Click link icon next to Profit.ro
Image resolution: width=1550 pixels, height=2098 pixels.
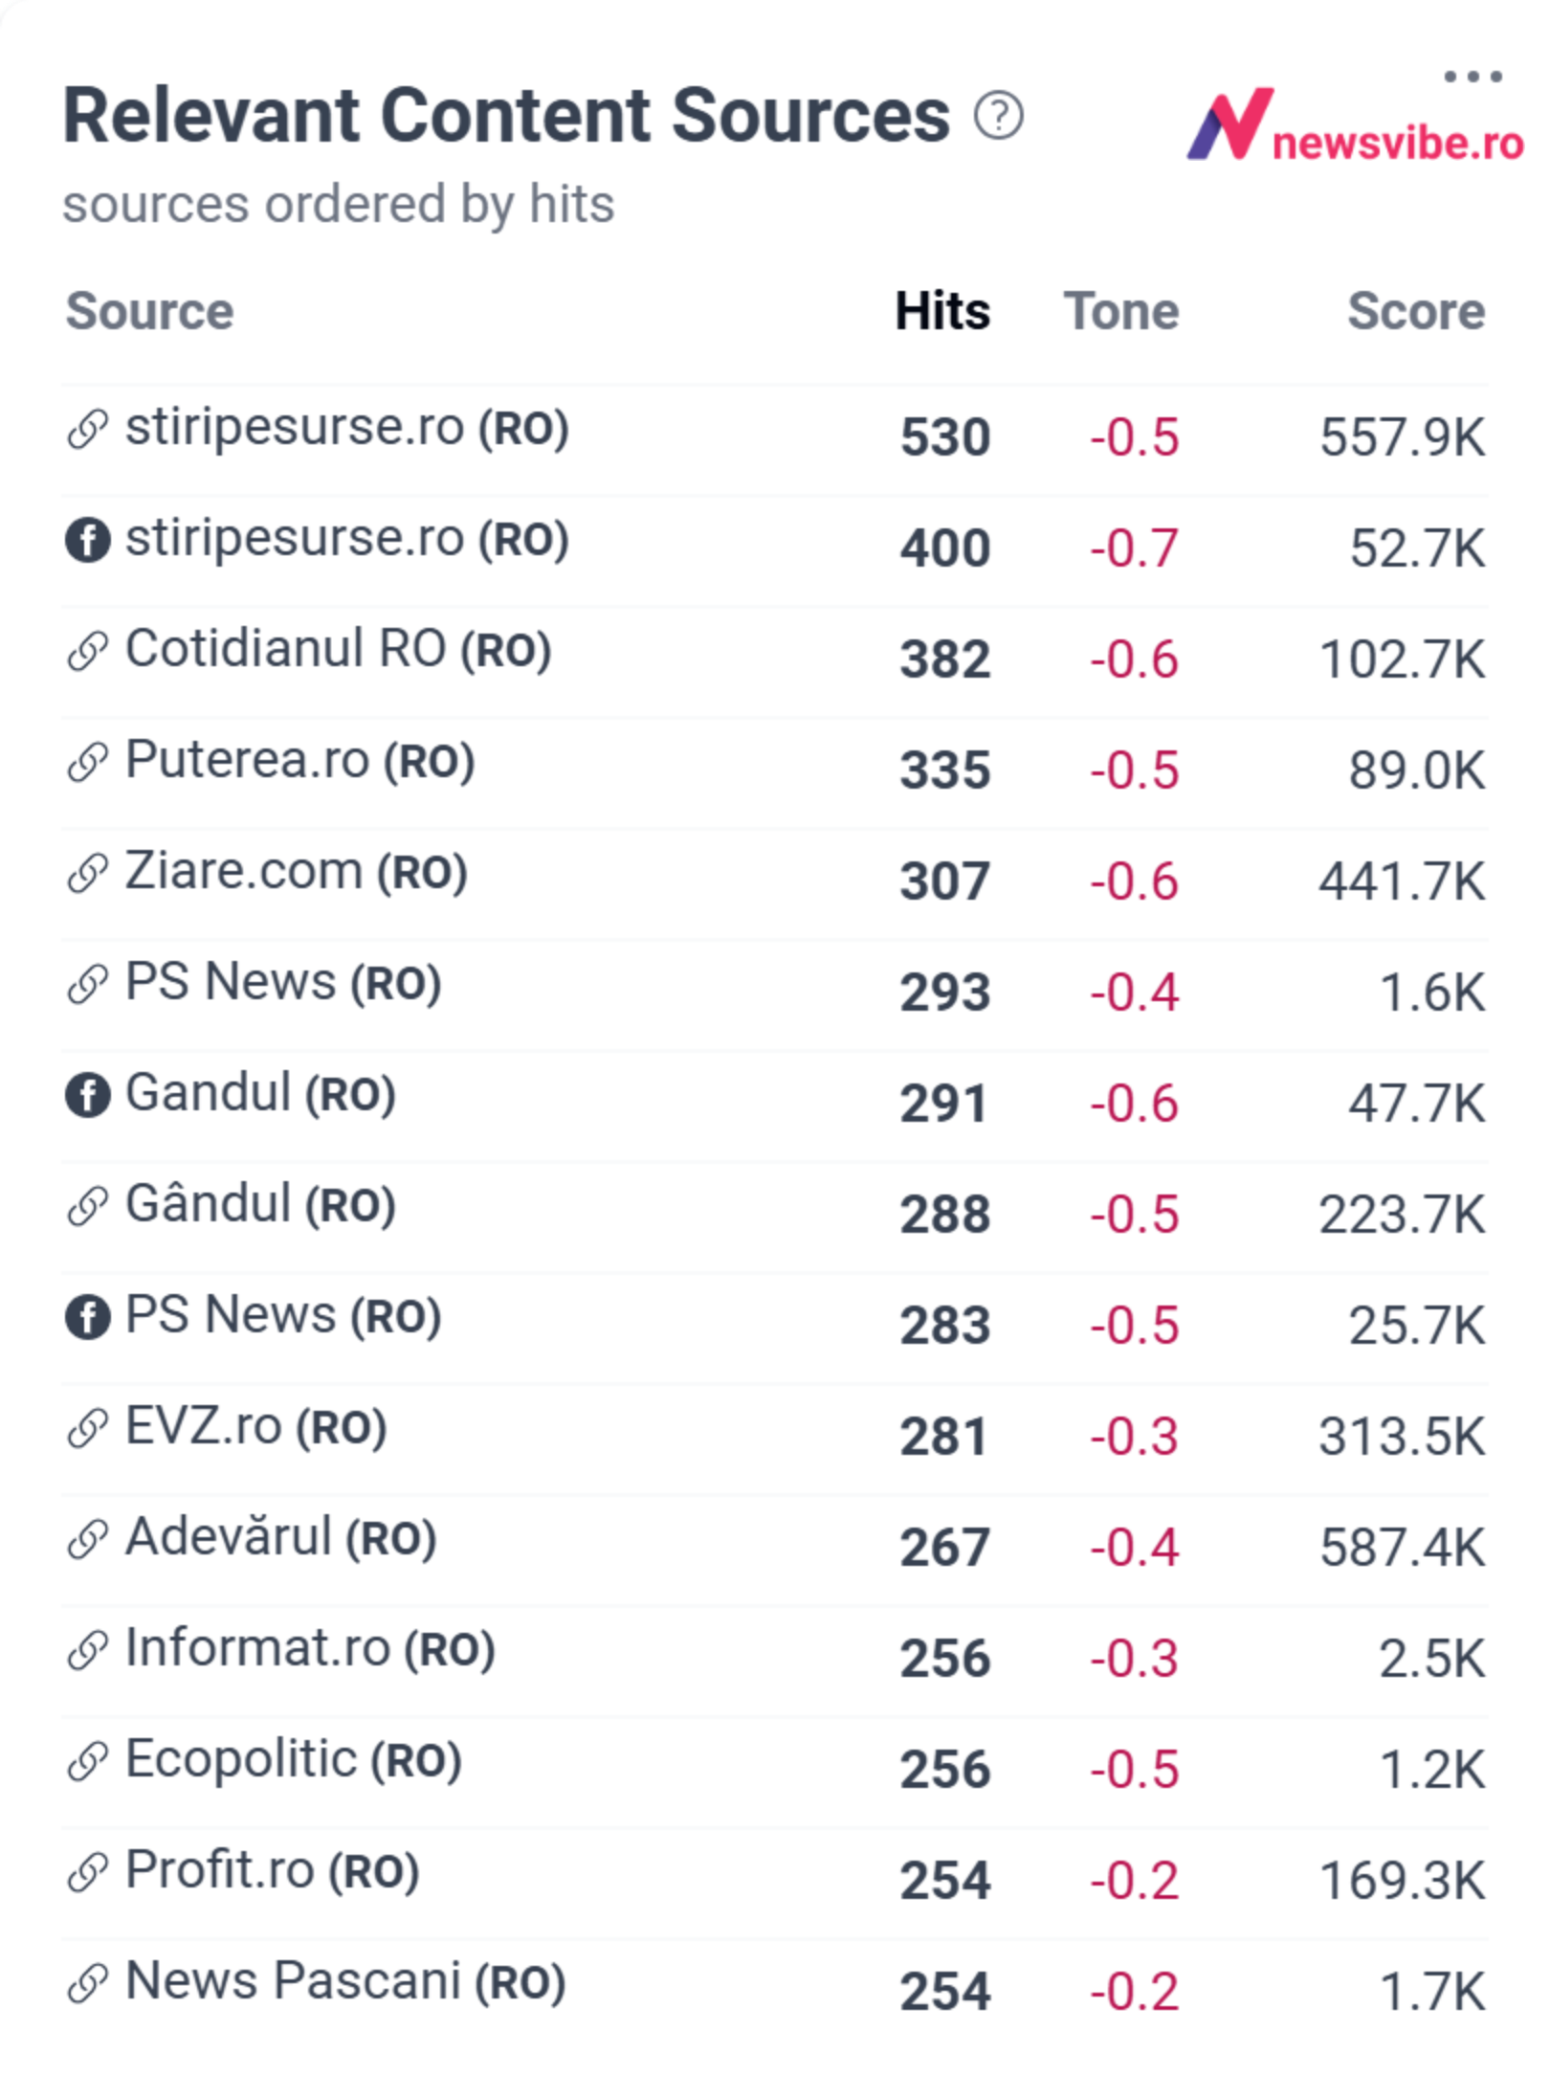pos(88,1872)
